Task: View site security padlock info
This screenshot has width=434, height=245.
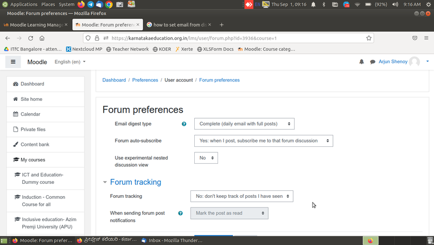Action: click(97, 38)
